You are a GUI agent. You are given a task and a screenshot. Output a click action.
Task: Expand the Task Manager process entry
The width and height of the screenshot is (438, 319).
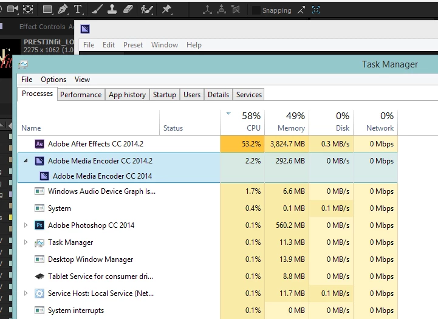(x=26, y=242)
